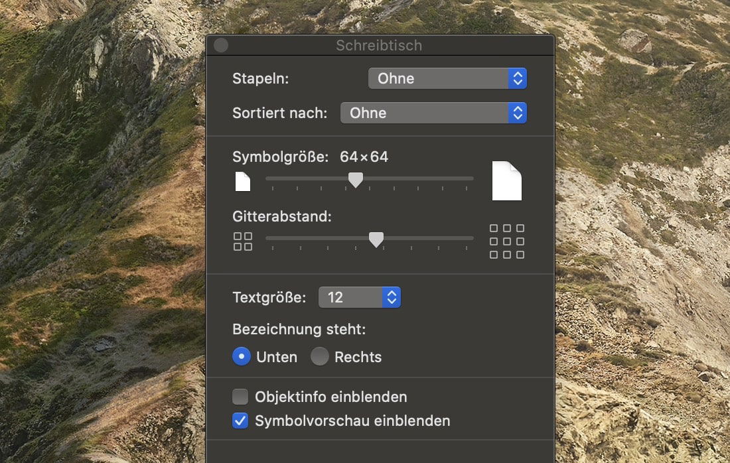Click the blue arrows on the Stapeln popup
Viewport: 730px width, 463px height.
coord(518,78)
